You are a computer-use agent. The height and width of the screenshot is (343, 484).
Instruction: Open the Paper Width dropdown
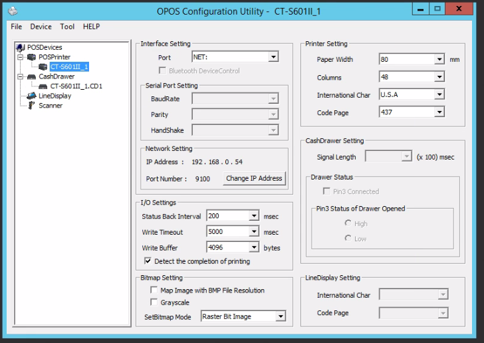point(412,59)
